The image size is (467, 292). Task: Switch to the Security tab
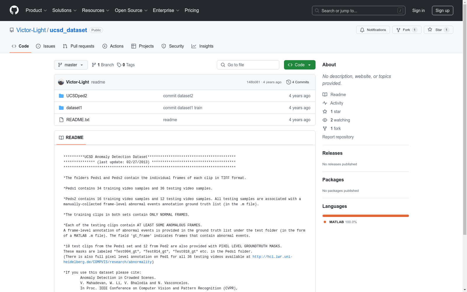pyautogui.click(x=173, y=46)
